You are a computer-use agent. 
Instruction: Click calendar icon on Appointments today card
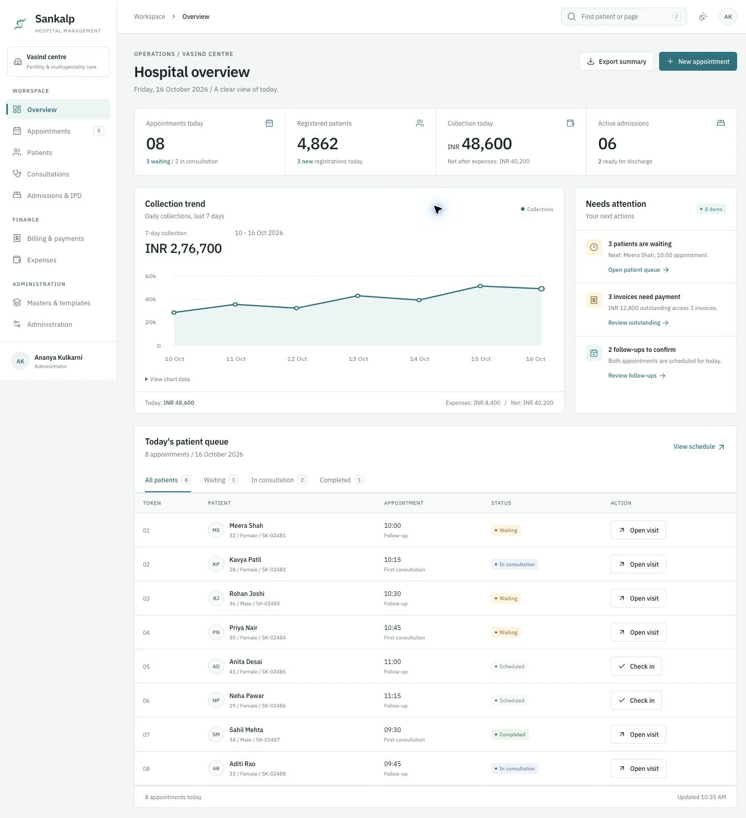269,123
